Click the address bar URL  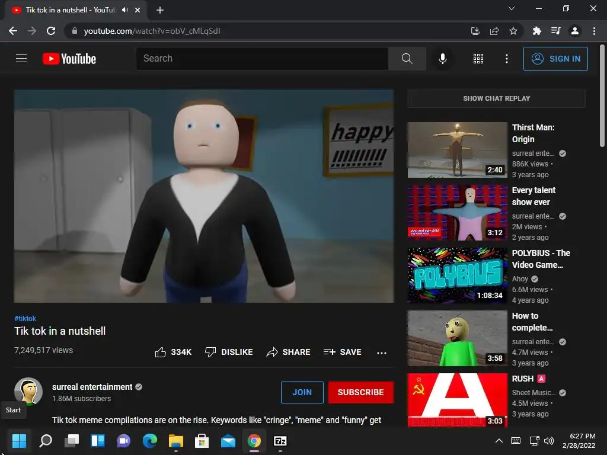pos(152,31)
